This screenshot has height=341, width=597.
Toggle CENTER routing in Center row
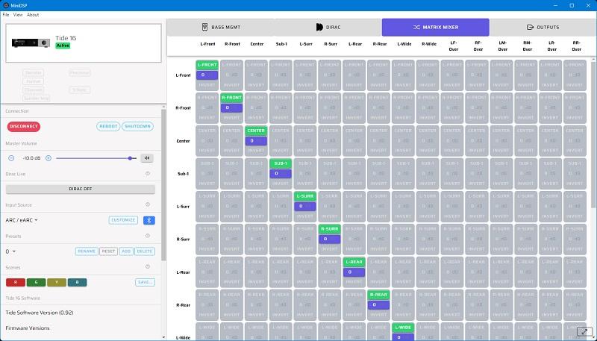click(255, 131)
